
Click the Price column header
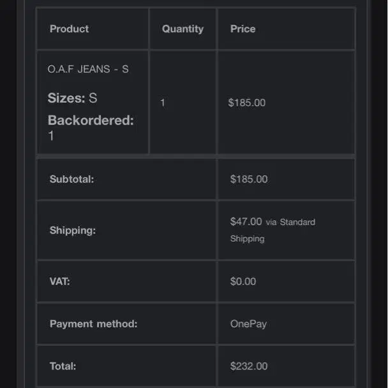pyautogui.click(x=243, y=29)
